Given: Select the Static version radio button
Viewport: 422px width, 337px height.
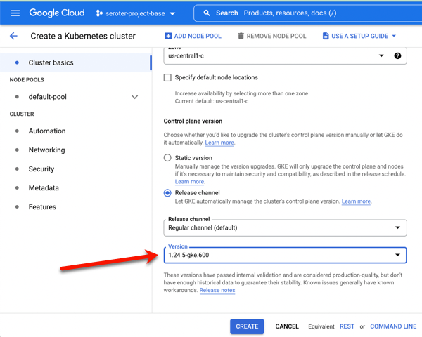Looking at the screenshot, I should pos(167,158).
